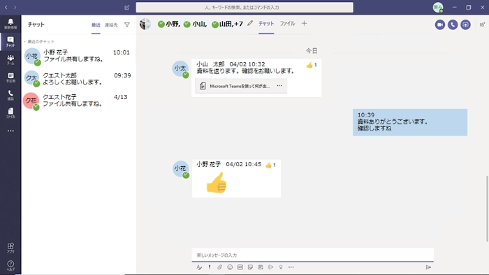
Task: Open the chat list filter funnel
Action: tap(127, 24)
